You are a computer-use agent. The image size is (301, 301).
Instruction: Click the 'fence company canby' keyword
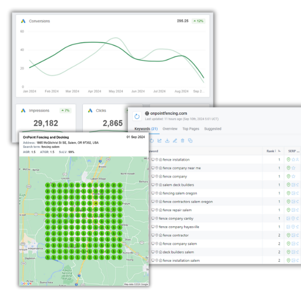(x=176, y=218)
